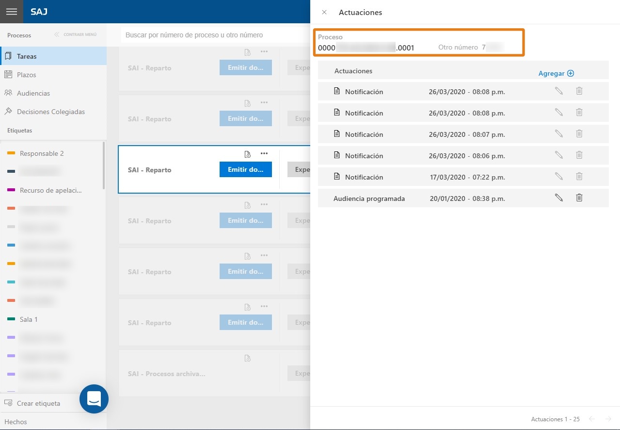Click Emitir do... on highlighted SAI - Reparto card
The width and height of the screenshot is (620, 430).
[246, 169]
